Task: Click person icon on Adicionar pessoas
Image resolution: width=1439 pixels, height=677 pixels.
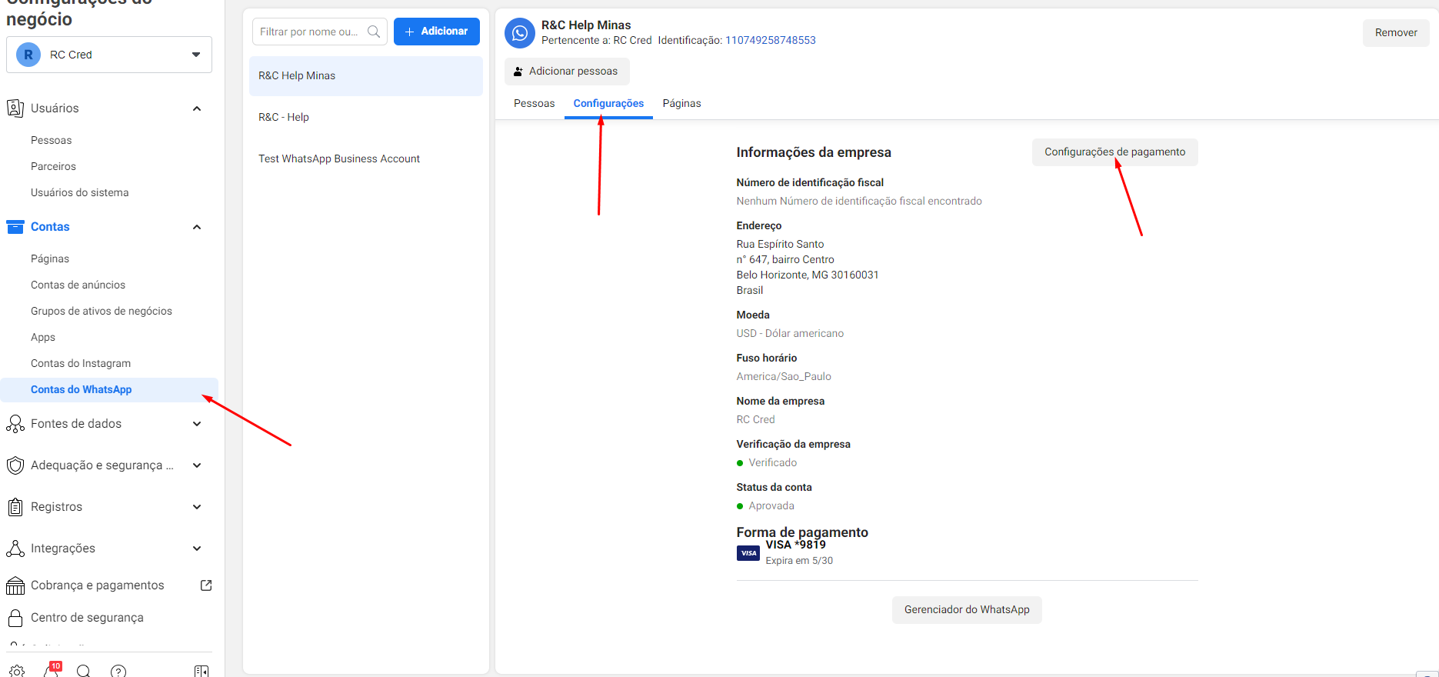Action: 518,72
